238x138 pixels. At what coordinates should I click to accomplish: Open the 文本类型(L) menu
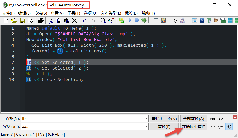(111, 13)
